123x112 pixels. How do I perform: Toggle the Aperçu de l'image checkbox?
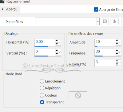tap(96, 10)
